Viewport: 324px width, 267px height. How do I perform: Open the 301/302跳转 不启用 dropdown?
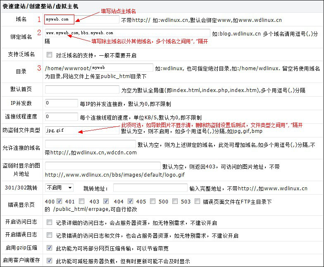(x=59, y=188)
